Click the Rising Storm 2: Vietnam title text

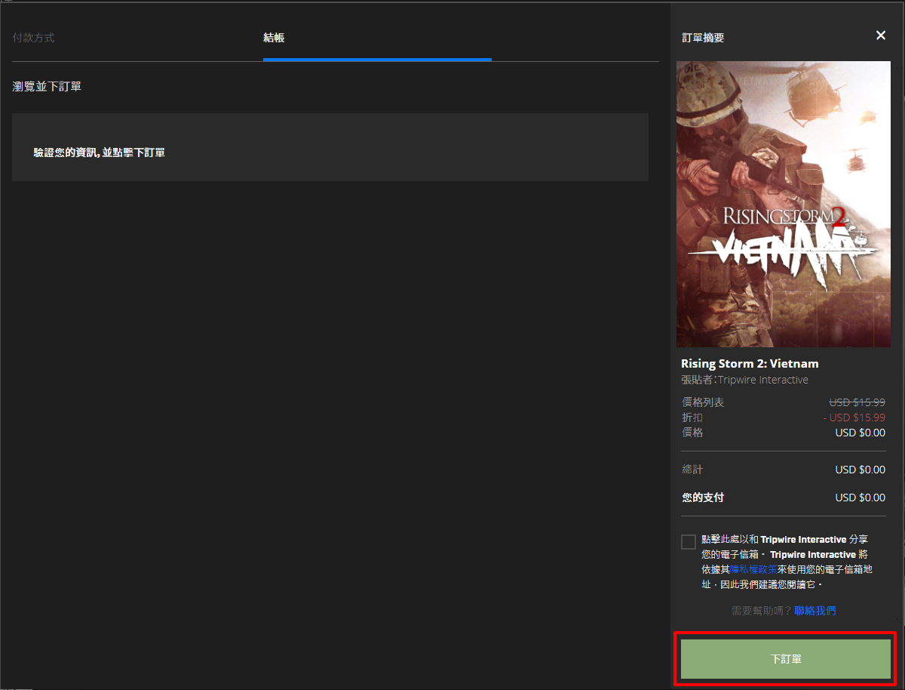point(750,364)
